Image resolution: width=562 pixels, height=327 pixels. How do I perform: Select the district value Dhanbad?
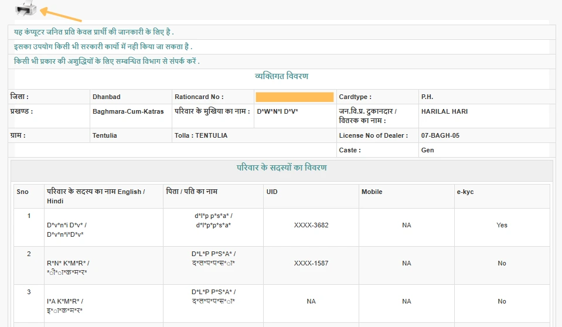tap(107, 97)
